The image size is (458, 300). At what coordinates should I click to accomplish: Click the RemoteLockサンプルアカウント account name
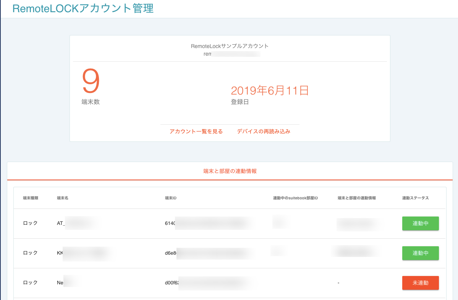(230, 46)
